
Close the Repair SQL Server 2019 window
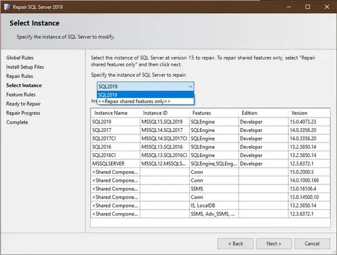pos(327,7)
